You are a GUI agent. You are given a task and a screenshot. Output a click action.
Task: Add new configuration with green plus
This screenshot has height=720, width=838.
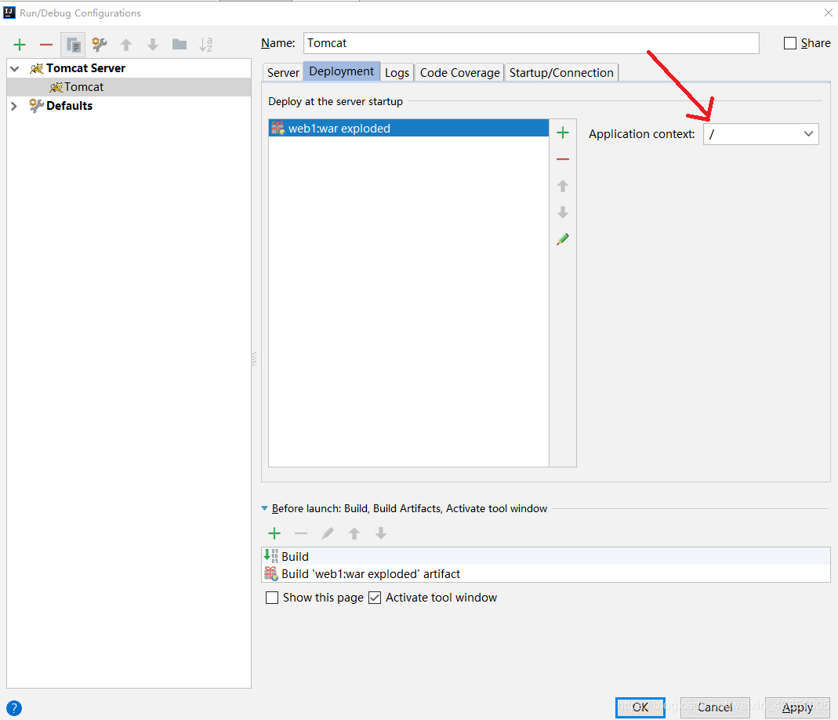(20, 45)
